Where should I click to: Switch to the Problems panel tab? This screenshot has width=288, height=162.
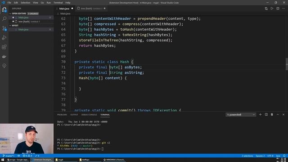tap(62, 115)
